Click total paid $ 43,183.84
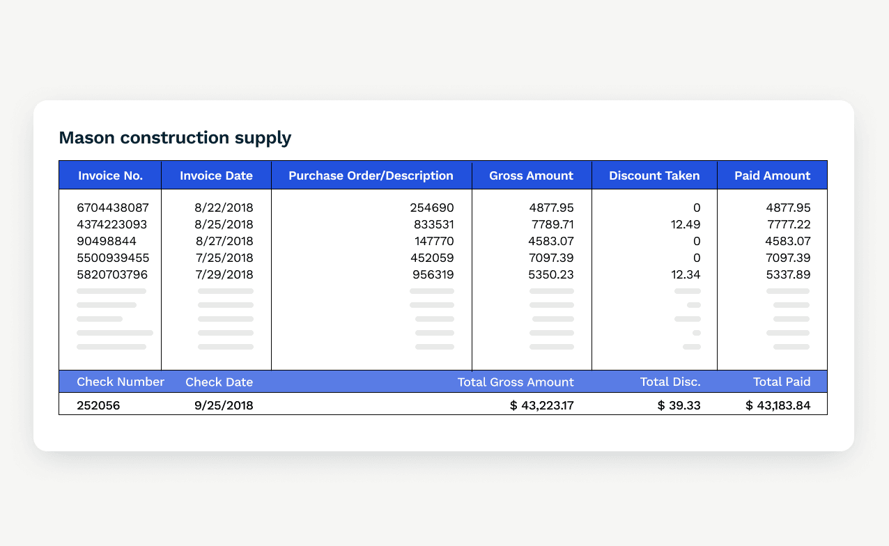Screen dimensions: 889x546 (778, 405)
